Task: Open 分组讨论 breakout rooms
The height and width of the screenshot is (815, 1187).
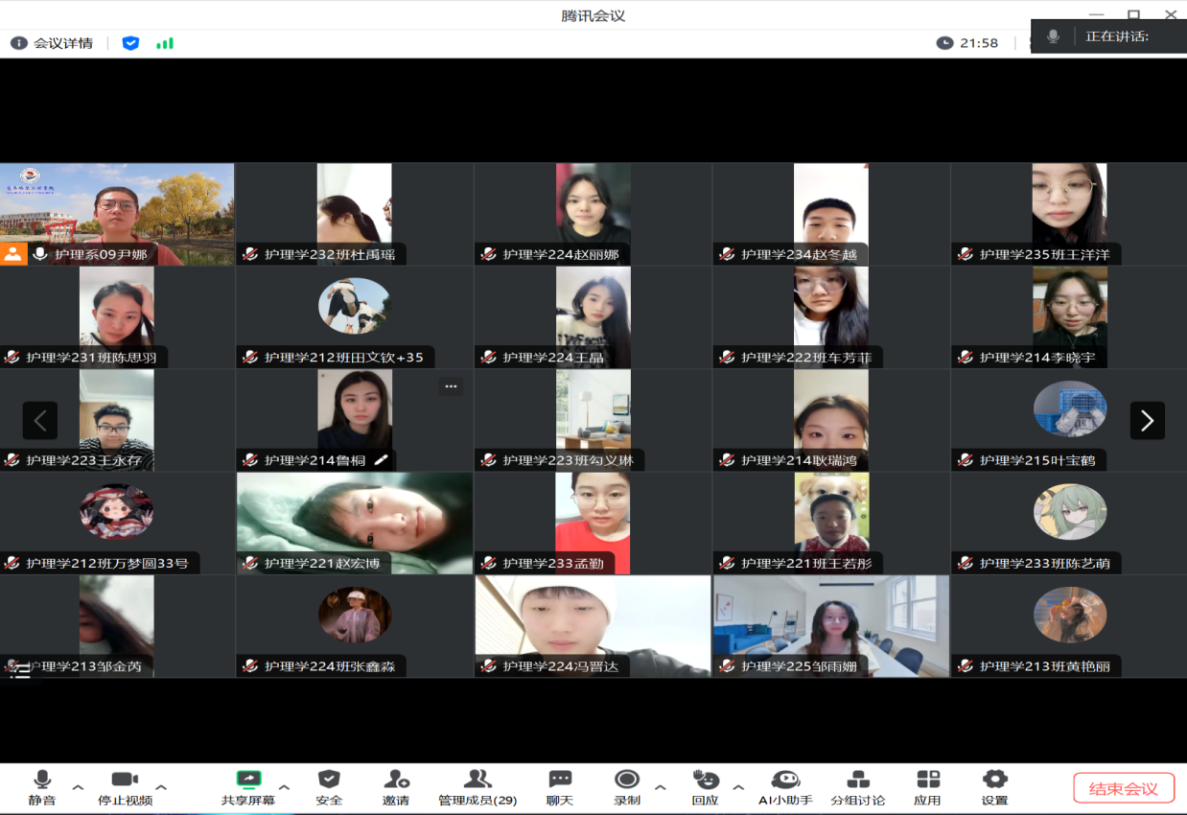Action: [x=857, y=780]
